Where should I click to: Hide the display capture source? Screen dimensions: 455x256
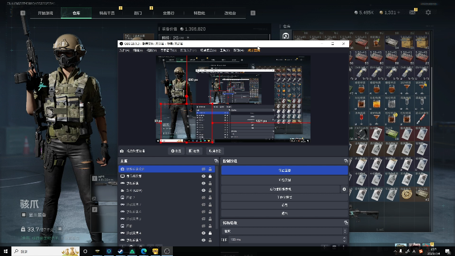coord(204,176)
